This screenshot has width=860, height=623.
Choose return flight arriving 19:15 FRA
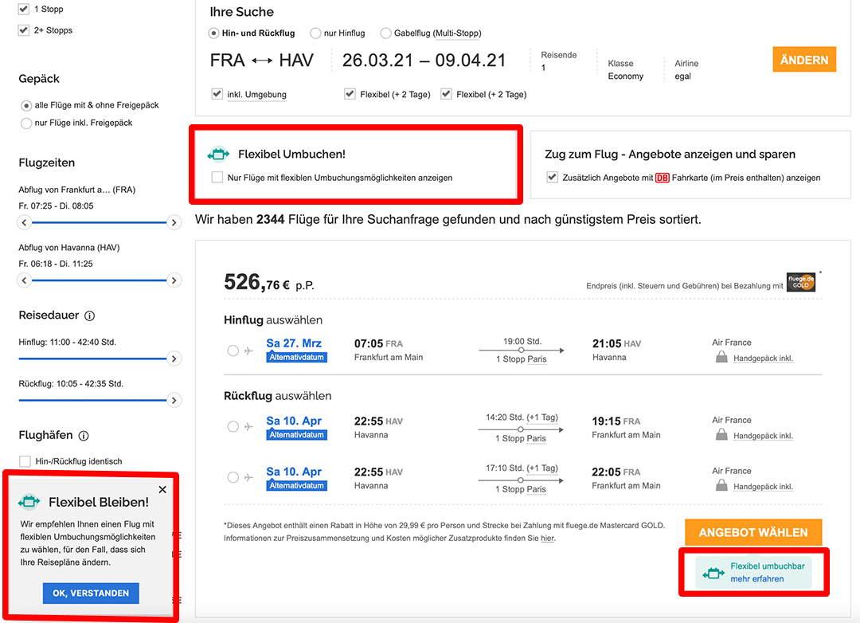[x=233, y=427]
